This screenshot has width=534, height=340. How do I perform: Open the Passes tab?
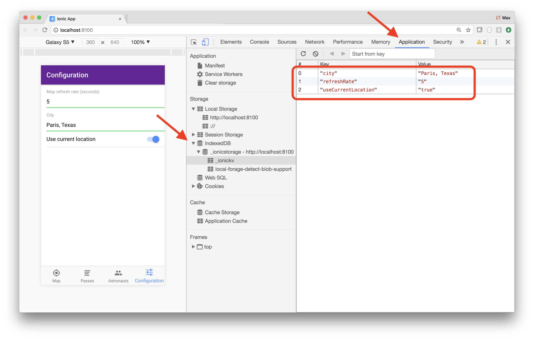[87, 276]
